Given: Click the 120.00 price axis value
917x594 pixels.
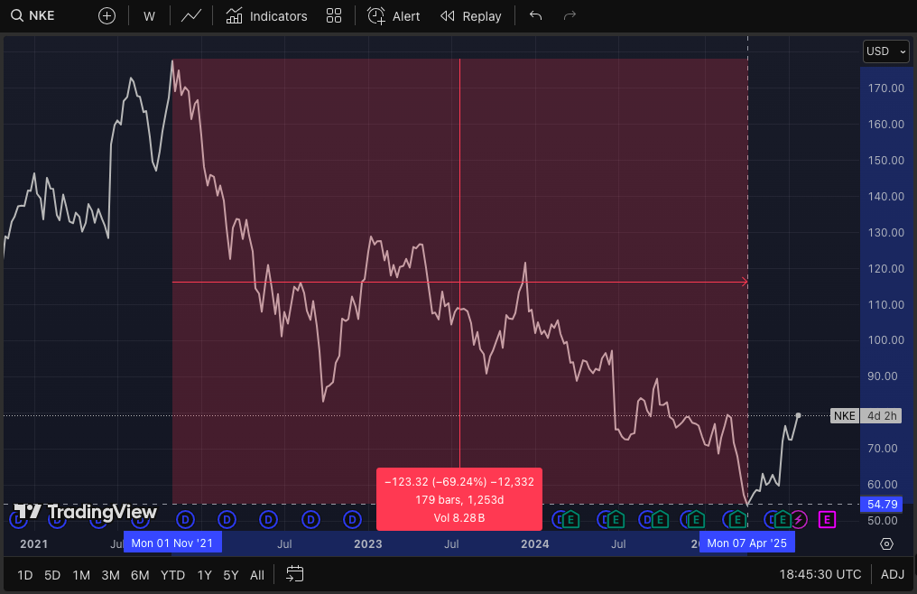Looking at the screenshot, I should click(886, 269).
